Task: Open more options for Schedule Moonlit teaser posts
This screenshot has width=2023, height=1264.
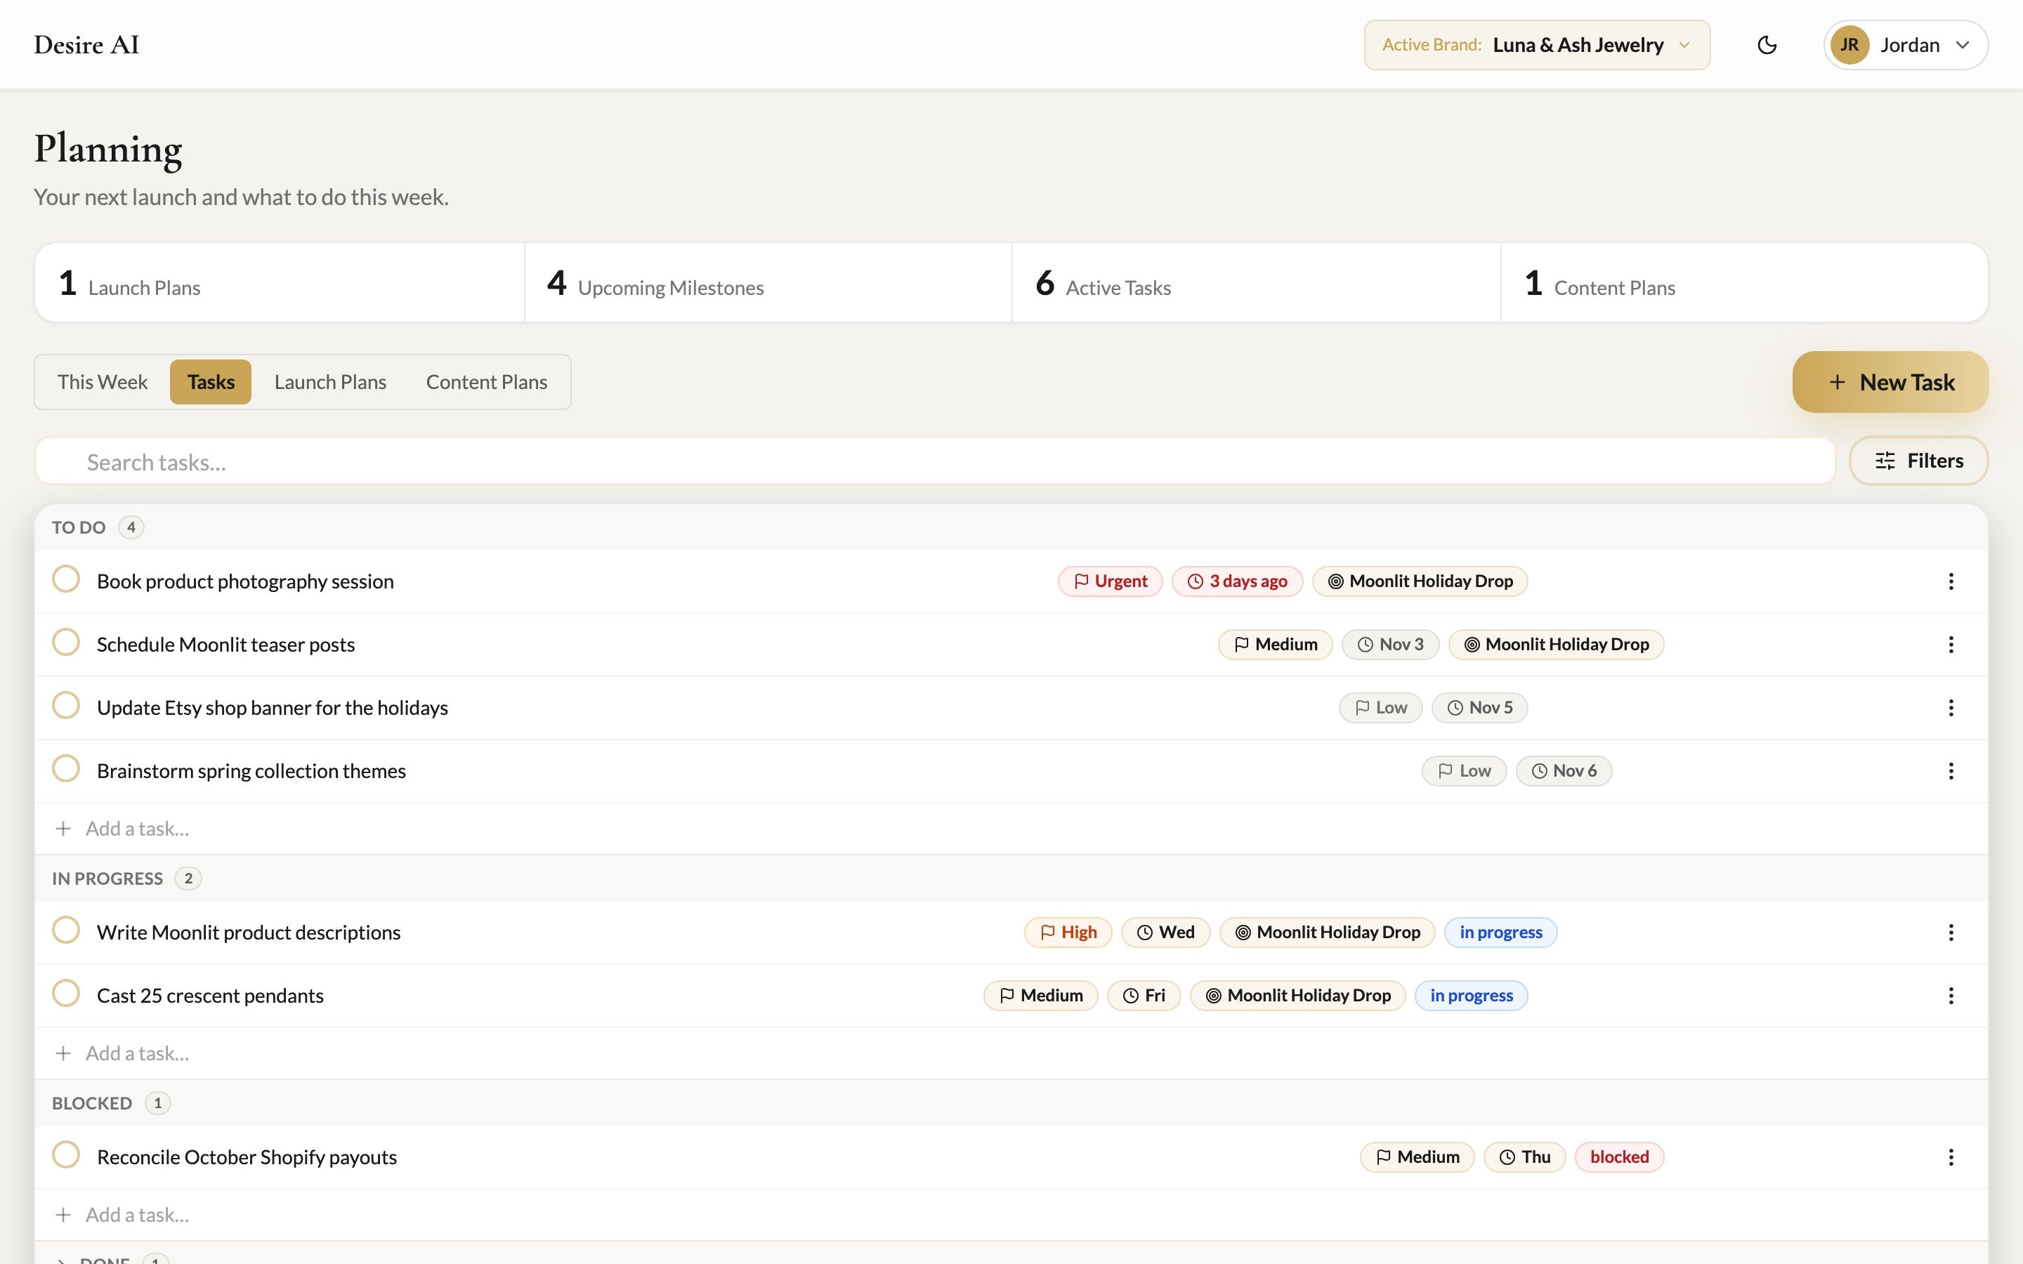Action: (x=1950, y=645)
